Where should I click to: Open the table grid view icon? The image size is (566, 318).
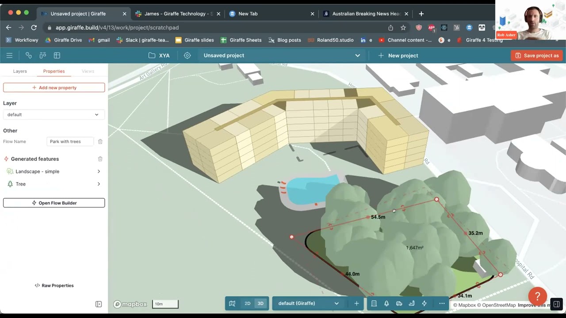pos(57,55)
